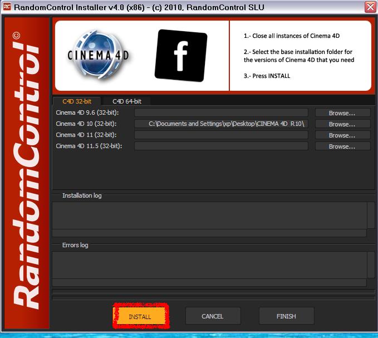Image resolution: width=378 pixels, height=338 pixels.
Task: Click the Cinema 4D 11 (32-bit) path field
Action: point(221,135)
